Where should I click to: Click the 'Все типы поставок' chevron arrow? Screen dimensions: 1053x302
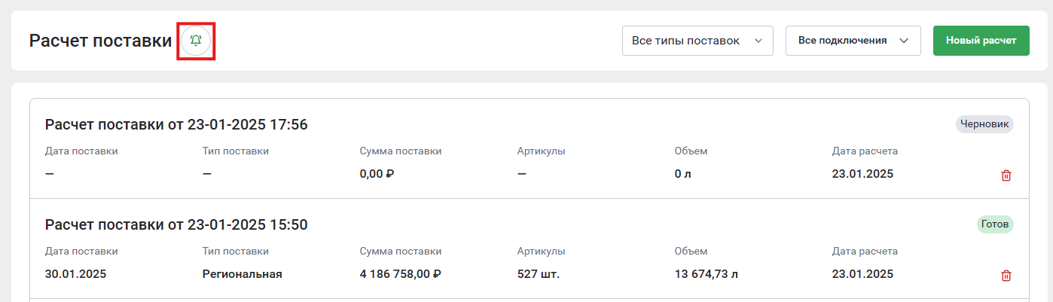coord(758,41)
